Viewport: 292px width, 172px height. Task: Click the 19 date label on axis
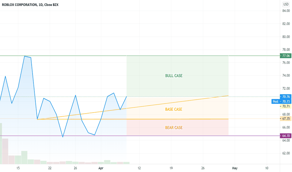point(171,168)
